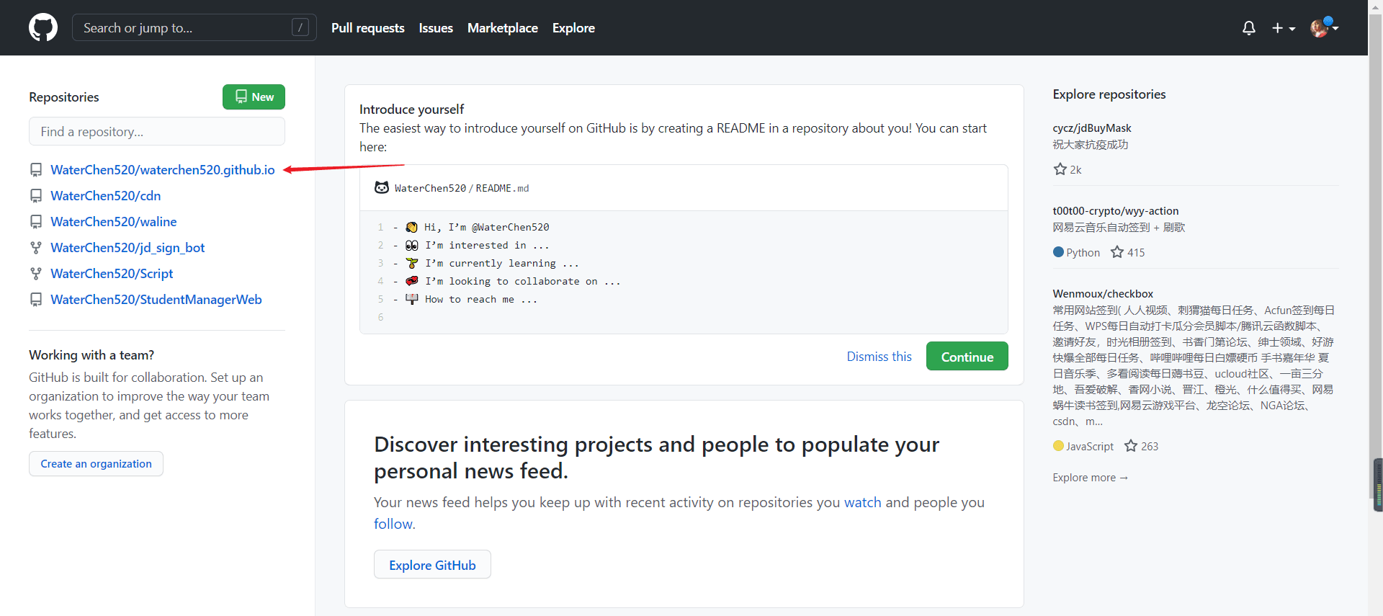Screen dimensions: 1383x616
Task: Open the user avatar profile menu
Action: [x=1323, y=27]
